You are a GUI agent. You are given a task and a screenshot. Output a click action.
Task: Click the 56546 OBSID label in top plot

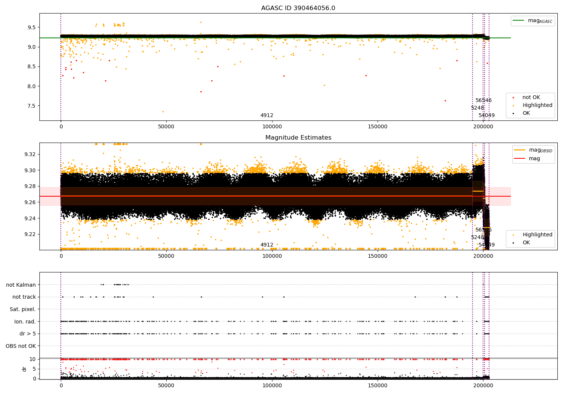point(483,101)
